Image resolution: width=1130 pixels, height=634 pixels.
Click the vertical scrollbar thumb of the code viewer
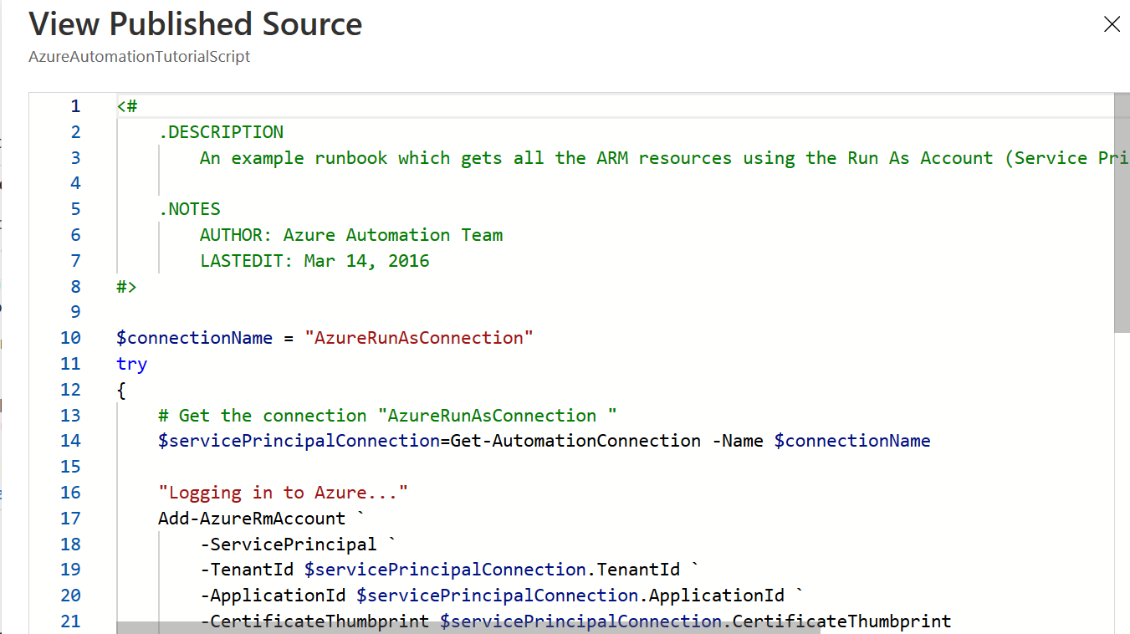coord(1122,213)
